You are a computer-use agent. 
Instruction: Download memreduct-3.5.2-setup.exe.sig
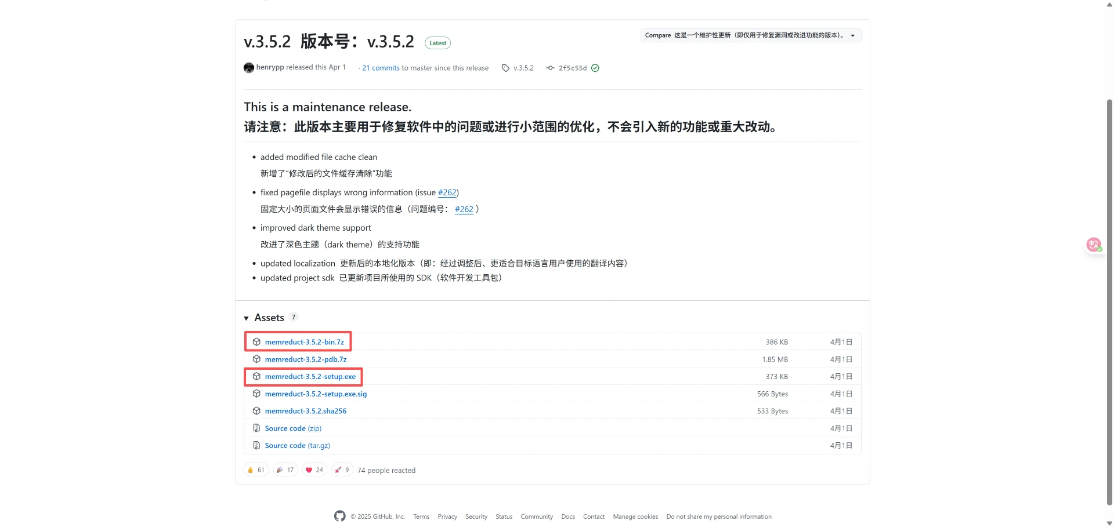coord(316,394)
